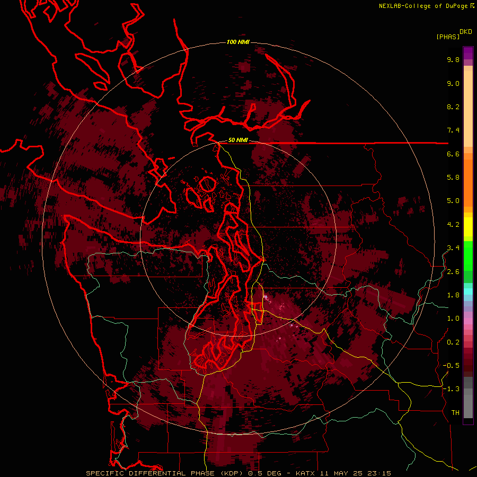477x477 pixels.
Task: Click the 11 MAY 25 23:15 timestamp
Action: [355, 473]
